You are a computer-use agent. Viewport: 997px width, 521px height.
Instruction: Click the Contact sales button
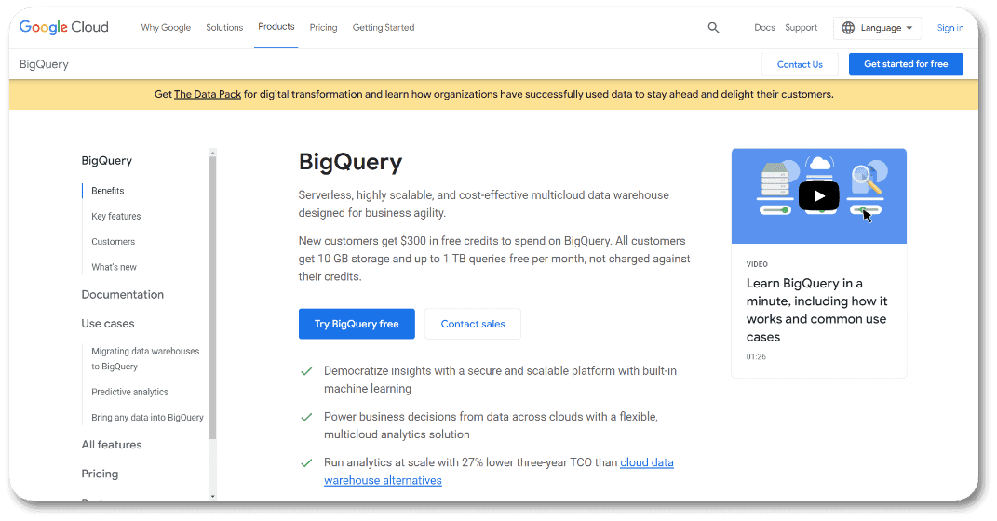(473, 324)
